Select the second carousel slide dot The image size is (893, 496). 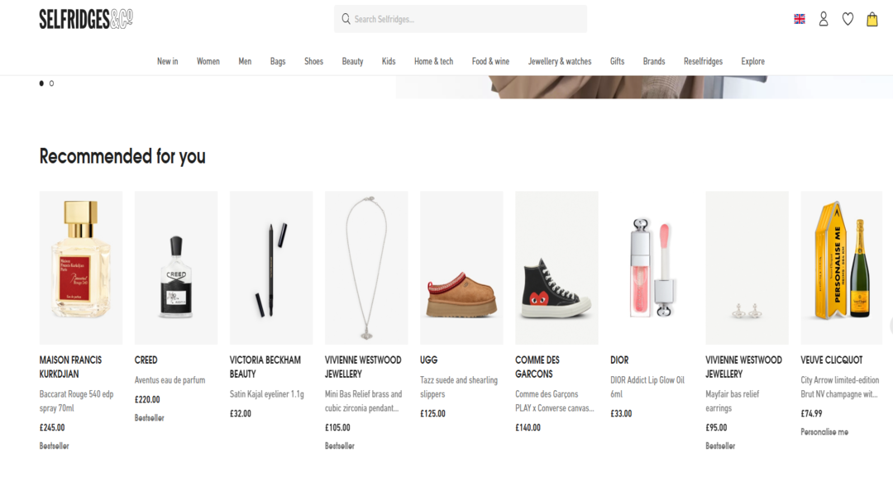(51, 83)
